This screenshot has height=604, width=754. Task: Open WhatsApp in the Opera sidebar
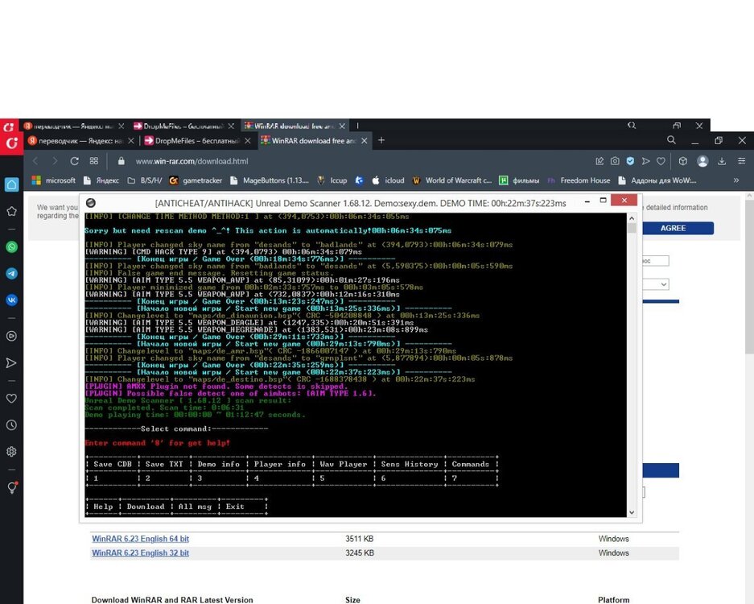11,247
